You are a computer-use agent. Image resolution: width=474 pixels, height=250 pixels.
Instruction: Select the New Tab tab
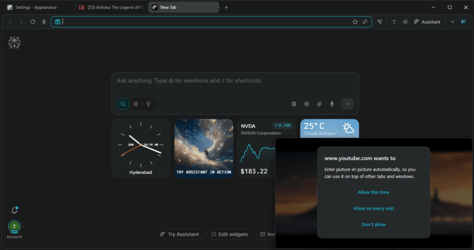(183, 7)
